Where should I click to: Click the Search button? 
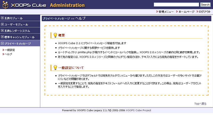point(205,5)
